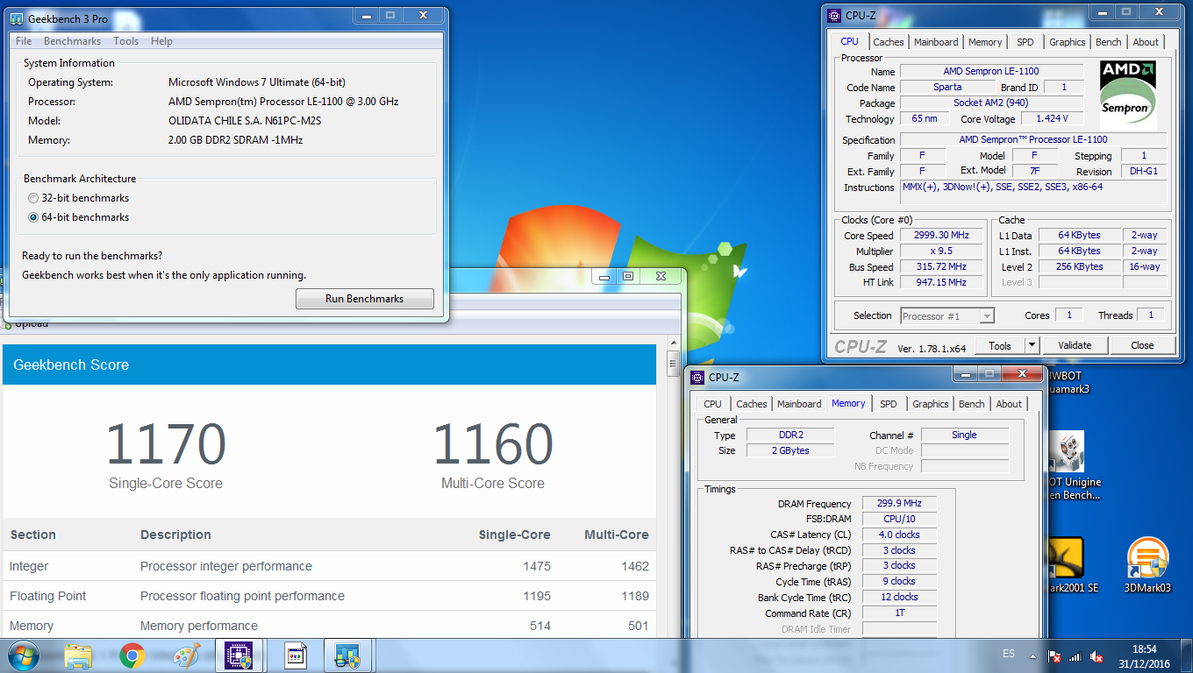Launch Google Chrome from the taskbar
This screenshot has width=1193, height=673.
click(132, 655)
